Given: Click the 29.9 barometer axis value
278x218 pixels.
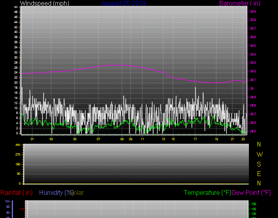Looking at the screenshot, I should [x=253, y=11].
